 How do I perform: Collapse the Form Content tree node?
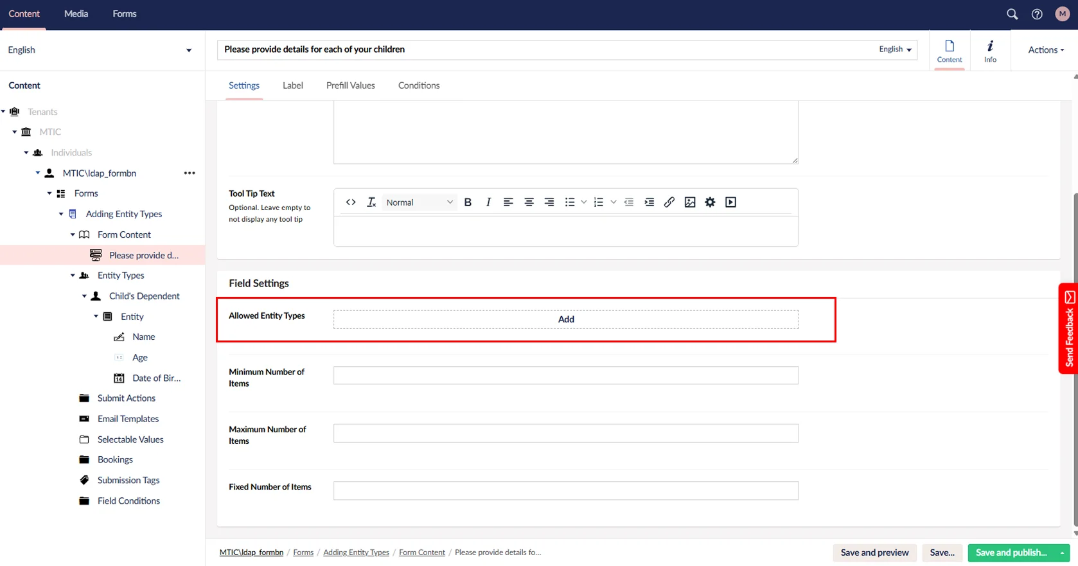[x=73, y=235]
